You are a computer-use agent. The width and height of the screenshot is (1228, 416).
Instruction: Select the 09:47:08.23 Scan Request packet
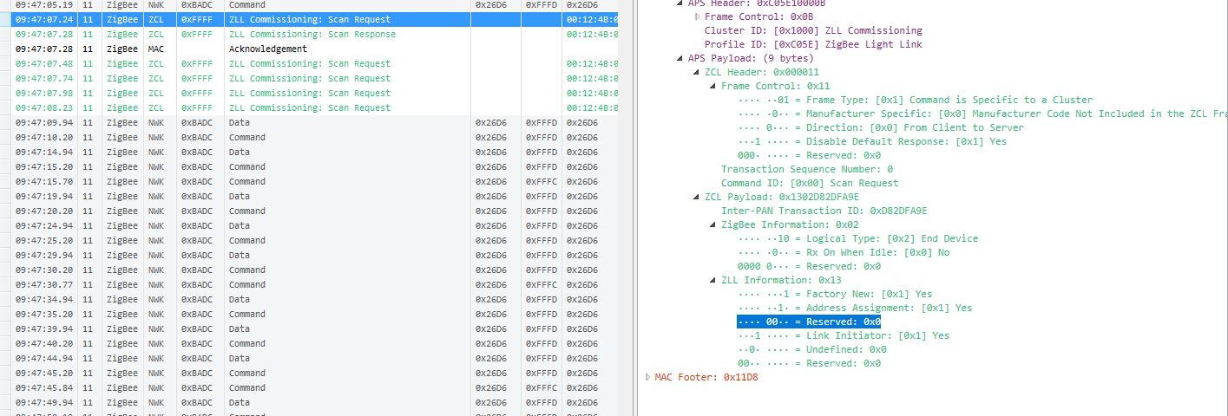tap(309, 107)
